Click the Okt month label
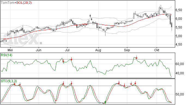This screenshot has width=188, height=105. coord(157,50)
